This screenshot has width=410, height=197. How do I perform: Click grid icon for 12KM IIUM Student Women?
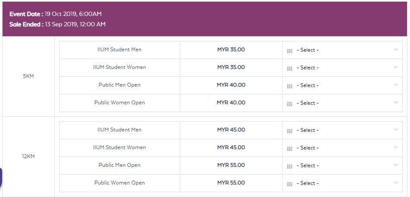coord(290,148)
